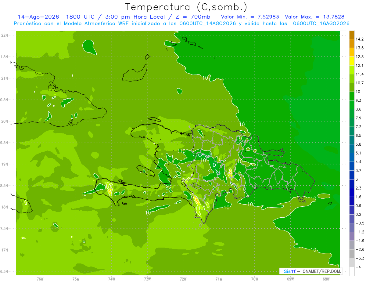Screen dimensions: 366x283
Task: Click the 68W longitude axis label
Action: pyautogui.click(x=326, y=279)
